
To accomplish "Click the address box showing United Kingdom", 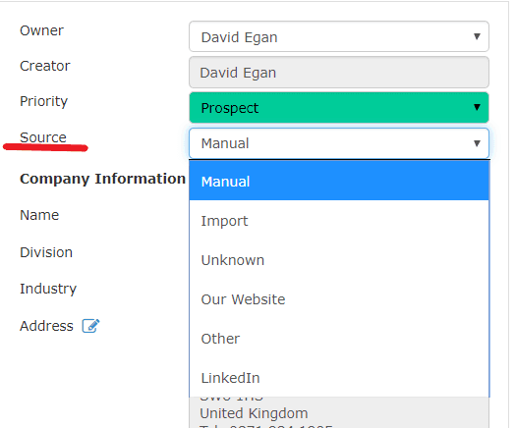I will 339,412.
